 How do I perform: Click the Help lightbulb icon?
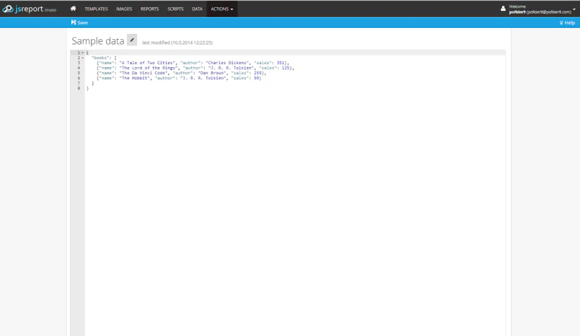pyautogui.click(x=561, y=23)
